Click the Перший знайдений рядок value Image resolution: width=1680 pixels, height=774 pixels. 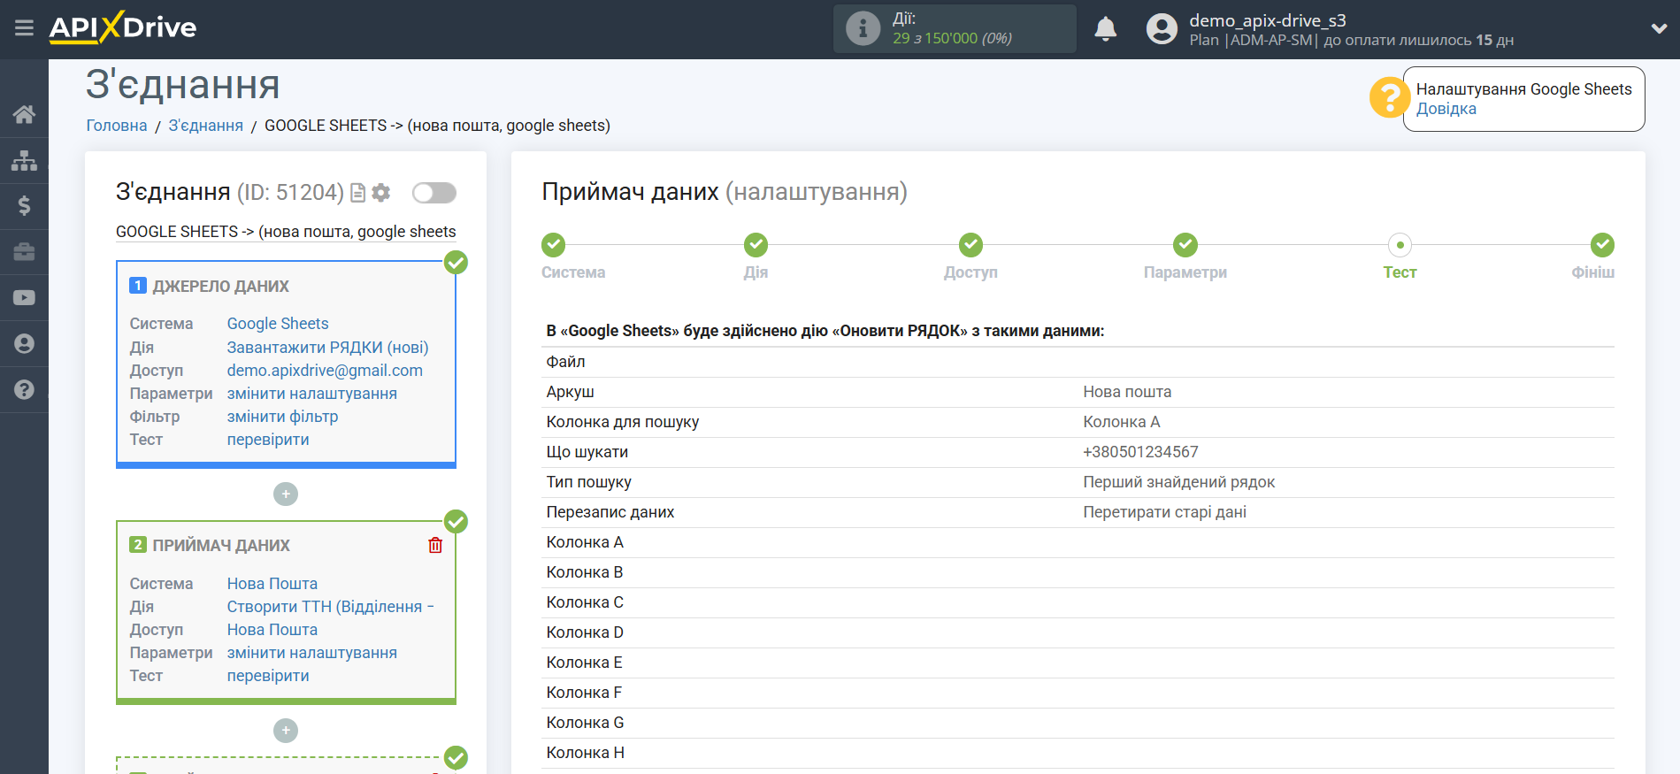coord(1178,482)
